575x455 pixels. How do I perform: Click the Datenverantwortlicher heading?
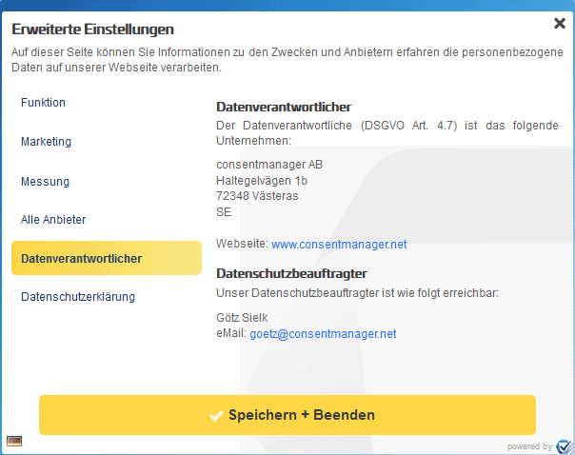(284, 107)
